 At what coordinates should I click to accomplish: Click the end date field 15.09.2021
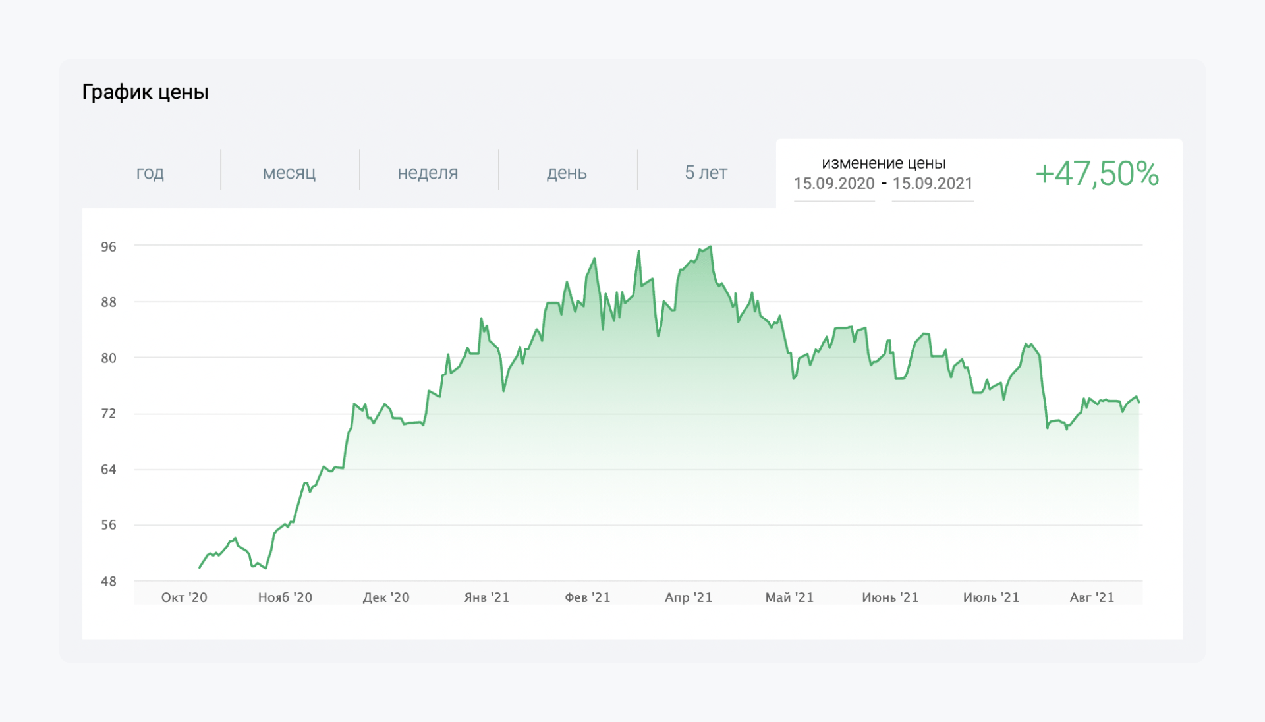[x=932, y=184]
